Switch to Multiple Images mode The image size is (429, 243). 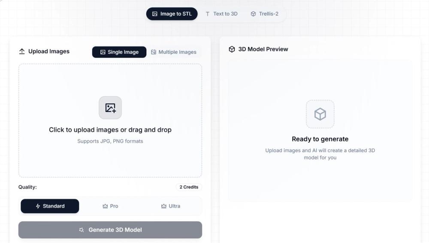click(173, 52)
